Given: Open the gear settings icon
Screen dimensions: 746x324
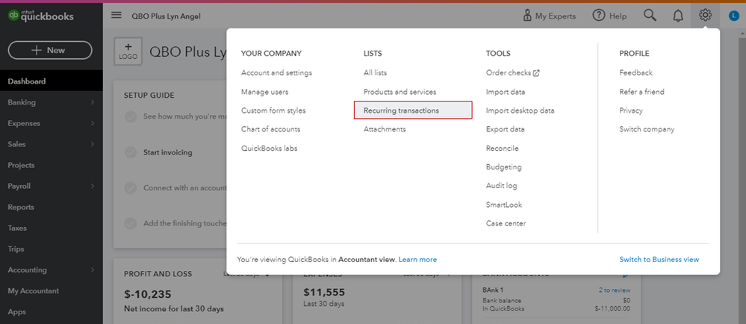Looking at the screenshot, I should coord(705,16).
